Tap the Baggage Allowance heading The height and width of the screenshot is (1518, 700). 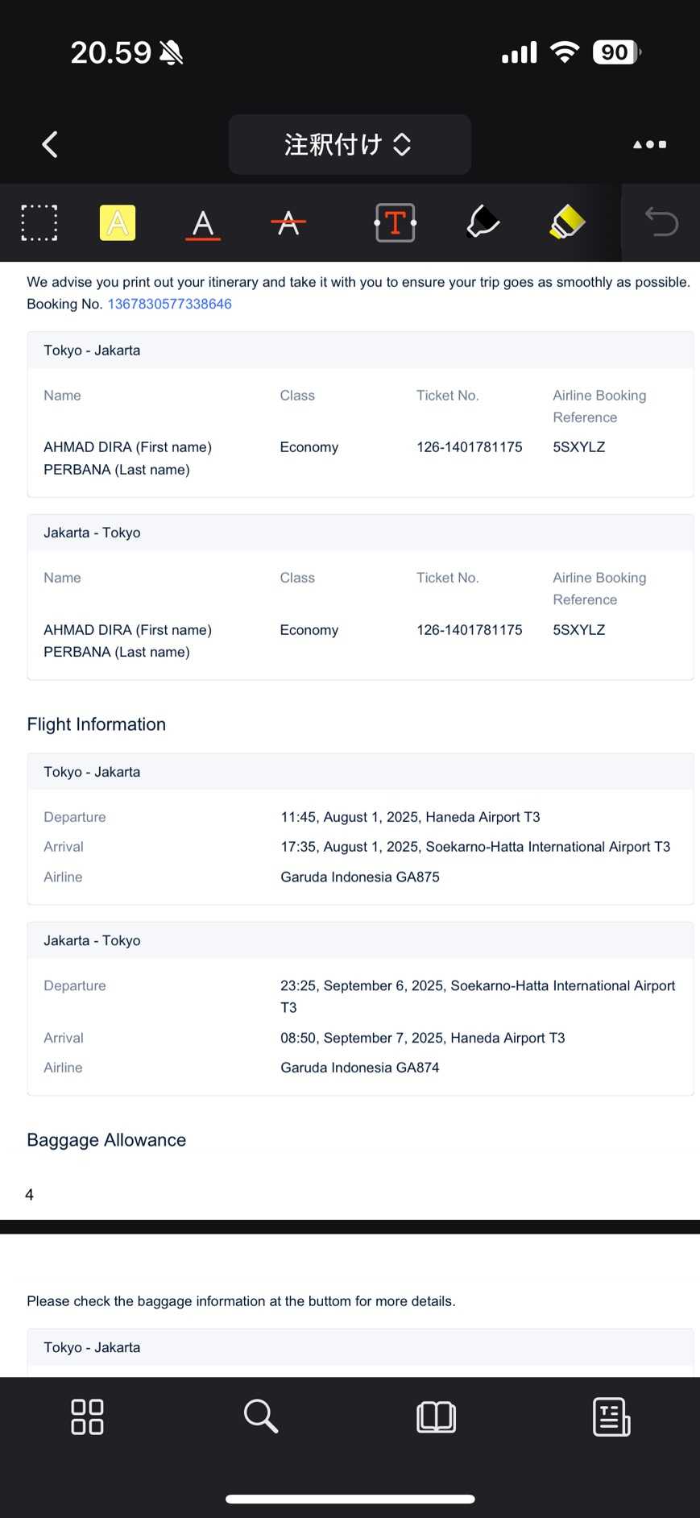[x=106, y=1140]
